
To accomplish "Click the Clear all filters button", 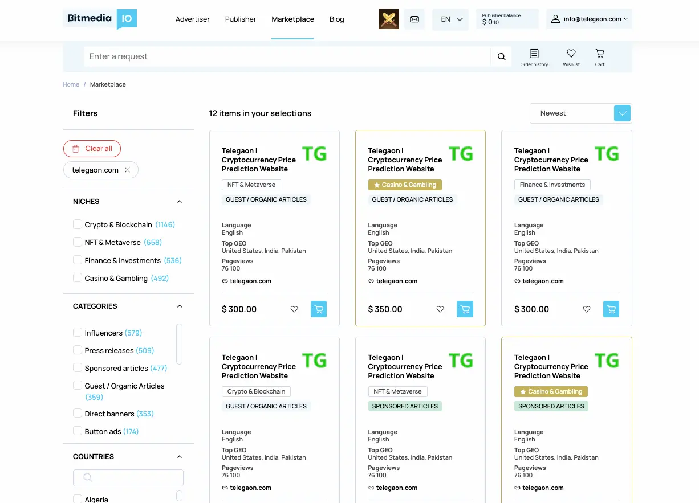I will 92,149.
